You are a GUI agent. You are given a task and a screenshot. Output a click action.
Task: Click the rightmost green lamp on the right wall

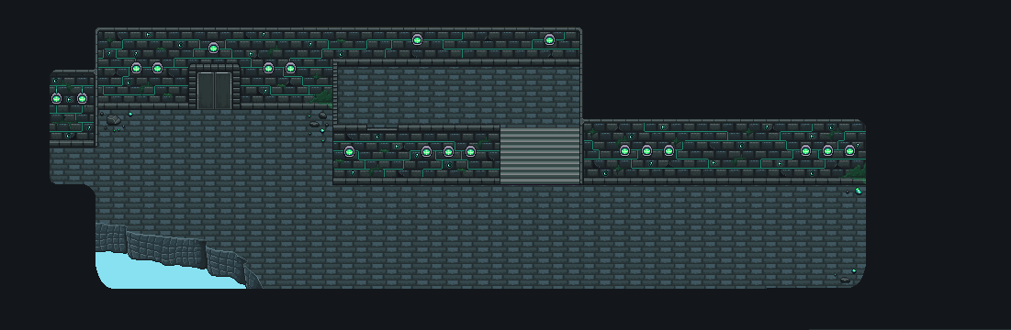[x=849, y=150]
